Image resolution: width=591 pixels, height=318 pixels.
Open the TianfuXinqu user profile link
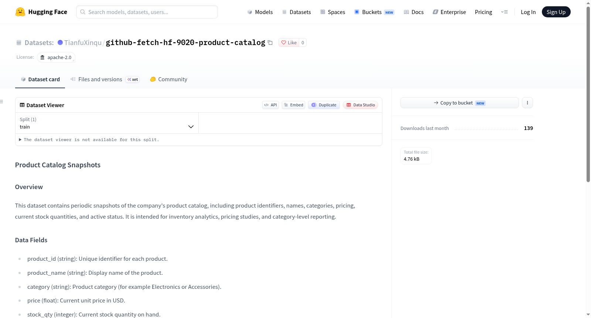click(83, 42)
